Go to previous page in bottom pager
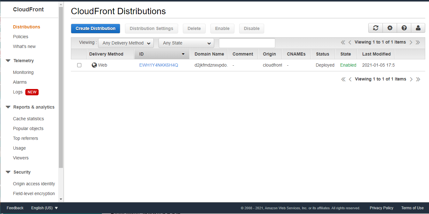 click(350, 79)
